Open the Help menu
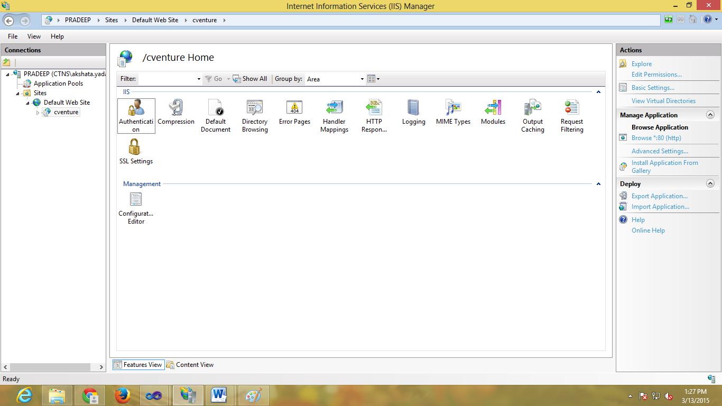The height and width of the screenshot is (406, 722). click(57, 36)
